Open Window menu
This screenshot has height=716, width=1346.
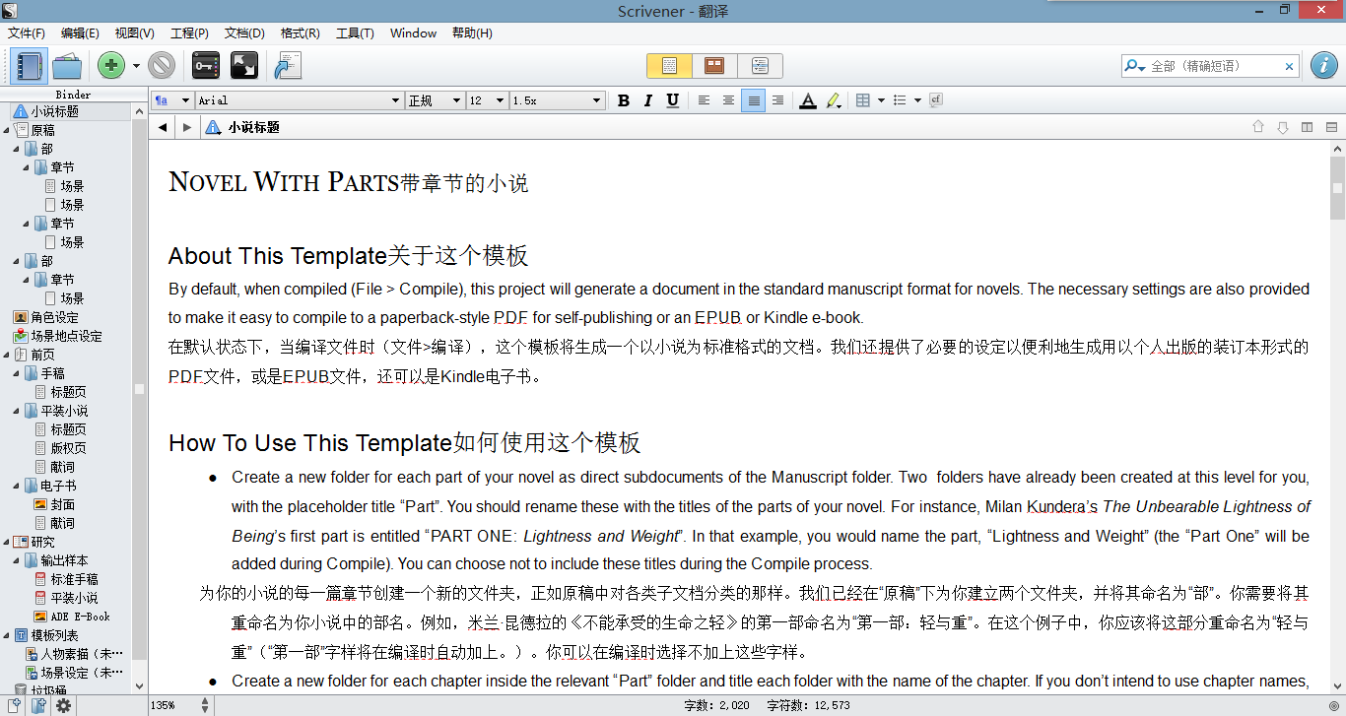[413, 33]
